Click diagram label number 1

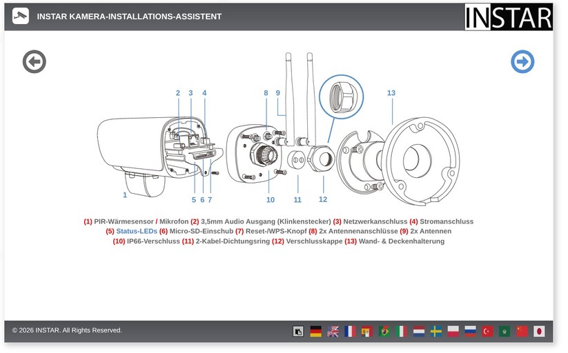(125, 195)
